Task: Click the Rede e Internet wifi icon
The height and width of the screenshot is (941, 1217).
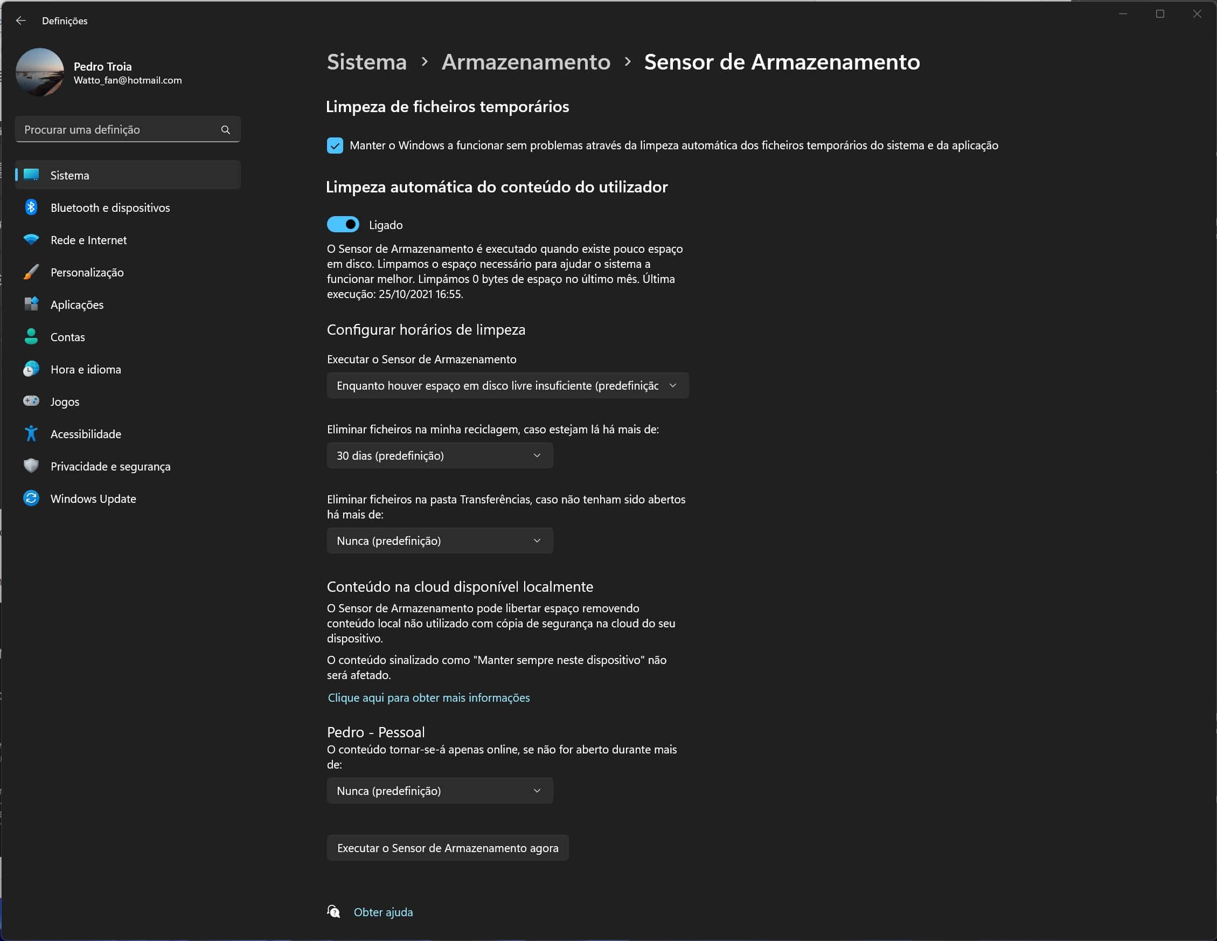Action: click(x=31, y=240)
